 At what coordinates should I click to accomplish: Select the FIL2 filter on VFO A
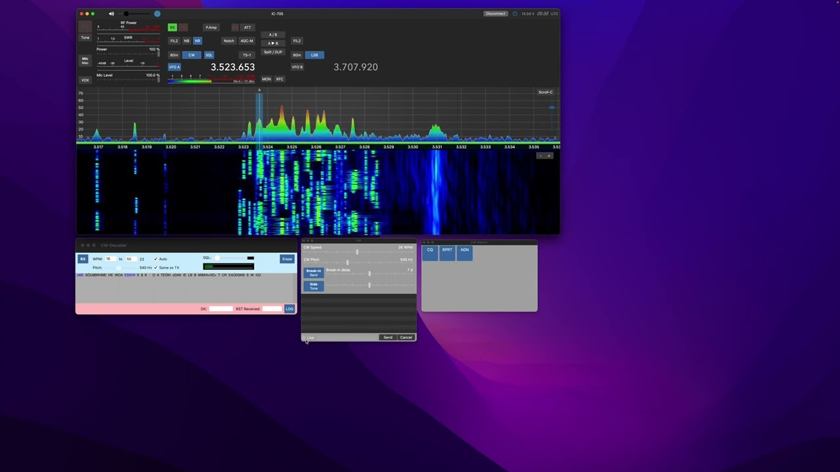click(x=174, y=41)
